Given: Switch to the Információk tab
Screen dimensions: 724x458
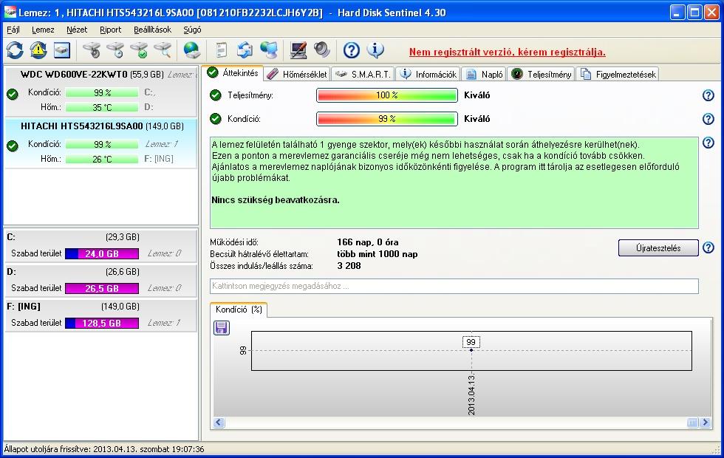Looking at the screenshot, I should pyautogui.click(x=428, y=74).
